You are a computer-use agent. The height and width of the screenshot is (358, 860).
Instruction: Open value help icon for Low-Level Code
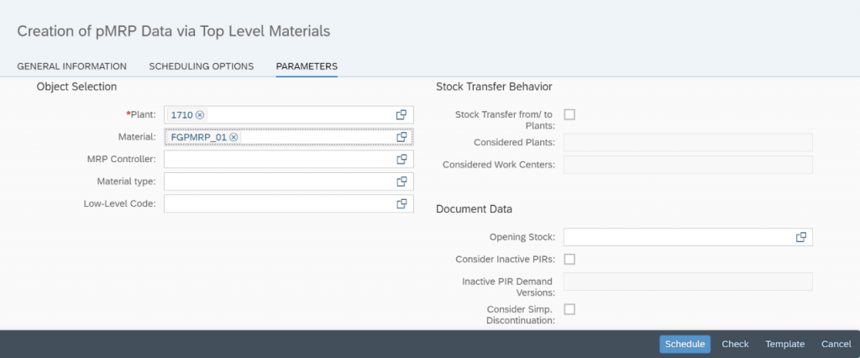click(x=401, y=203)
